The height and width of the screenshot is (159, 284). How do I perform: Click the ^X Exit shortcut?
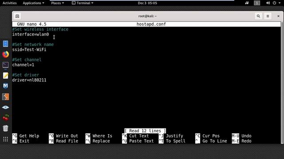21,141
